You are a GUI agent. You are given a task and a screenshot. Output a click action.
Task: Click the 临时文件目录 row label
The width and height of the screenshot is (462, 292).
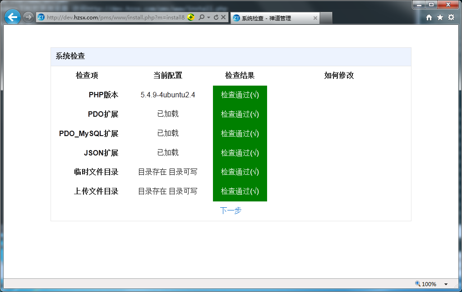96,172
